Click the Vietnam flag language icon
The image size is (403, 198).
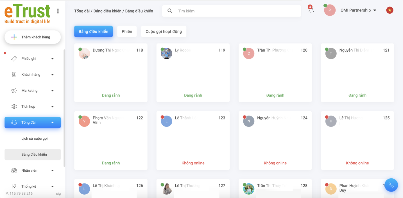[390, 10]
